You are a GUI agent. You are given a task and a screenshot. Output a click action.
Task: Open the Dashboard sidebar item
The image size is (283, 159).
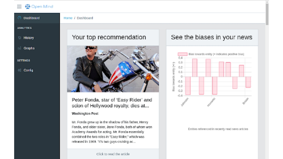pos(32,18)
